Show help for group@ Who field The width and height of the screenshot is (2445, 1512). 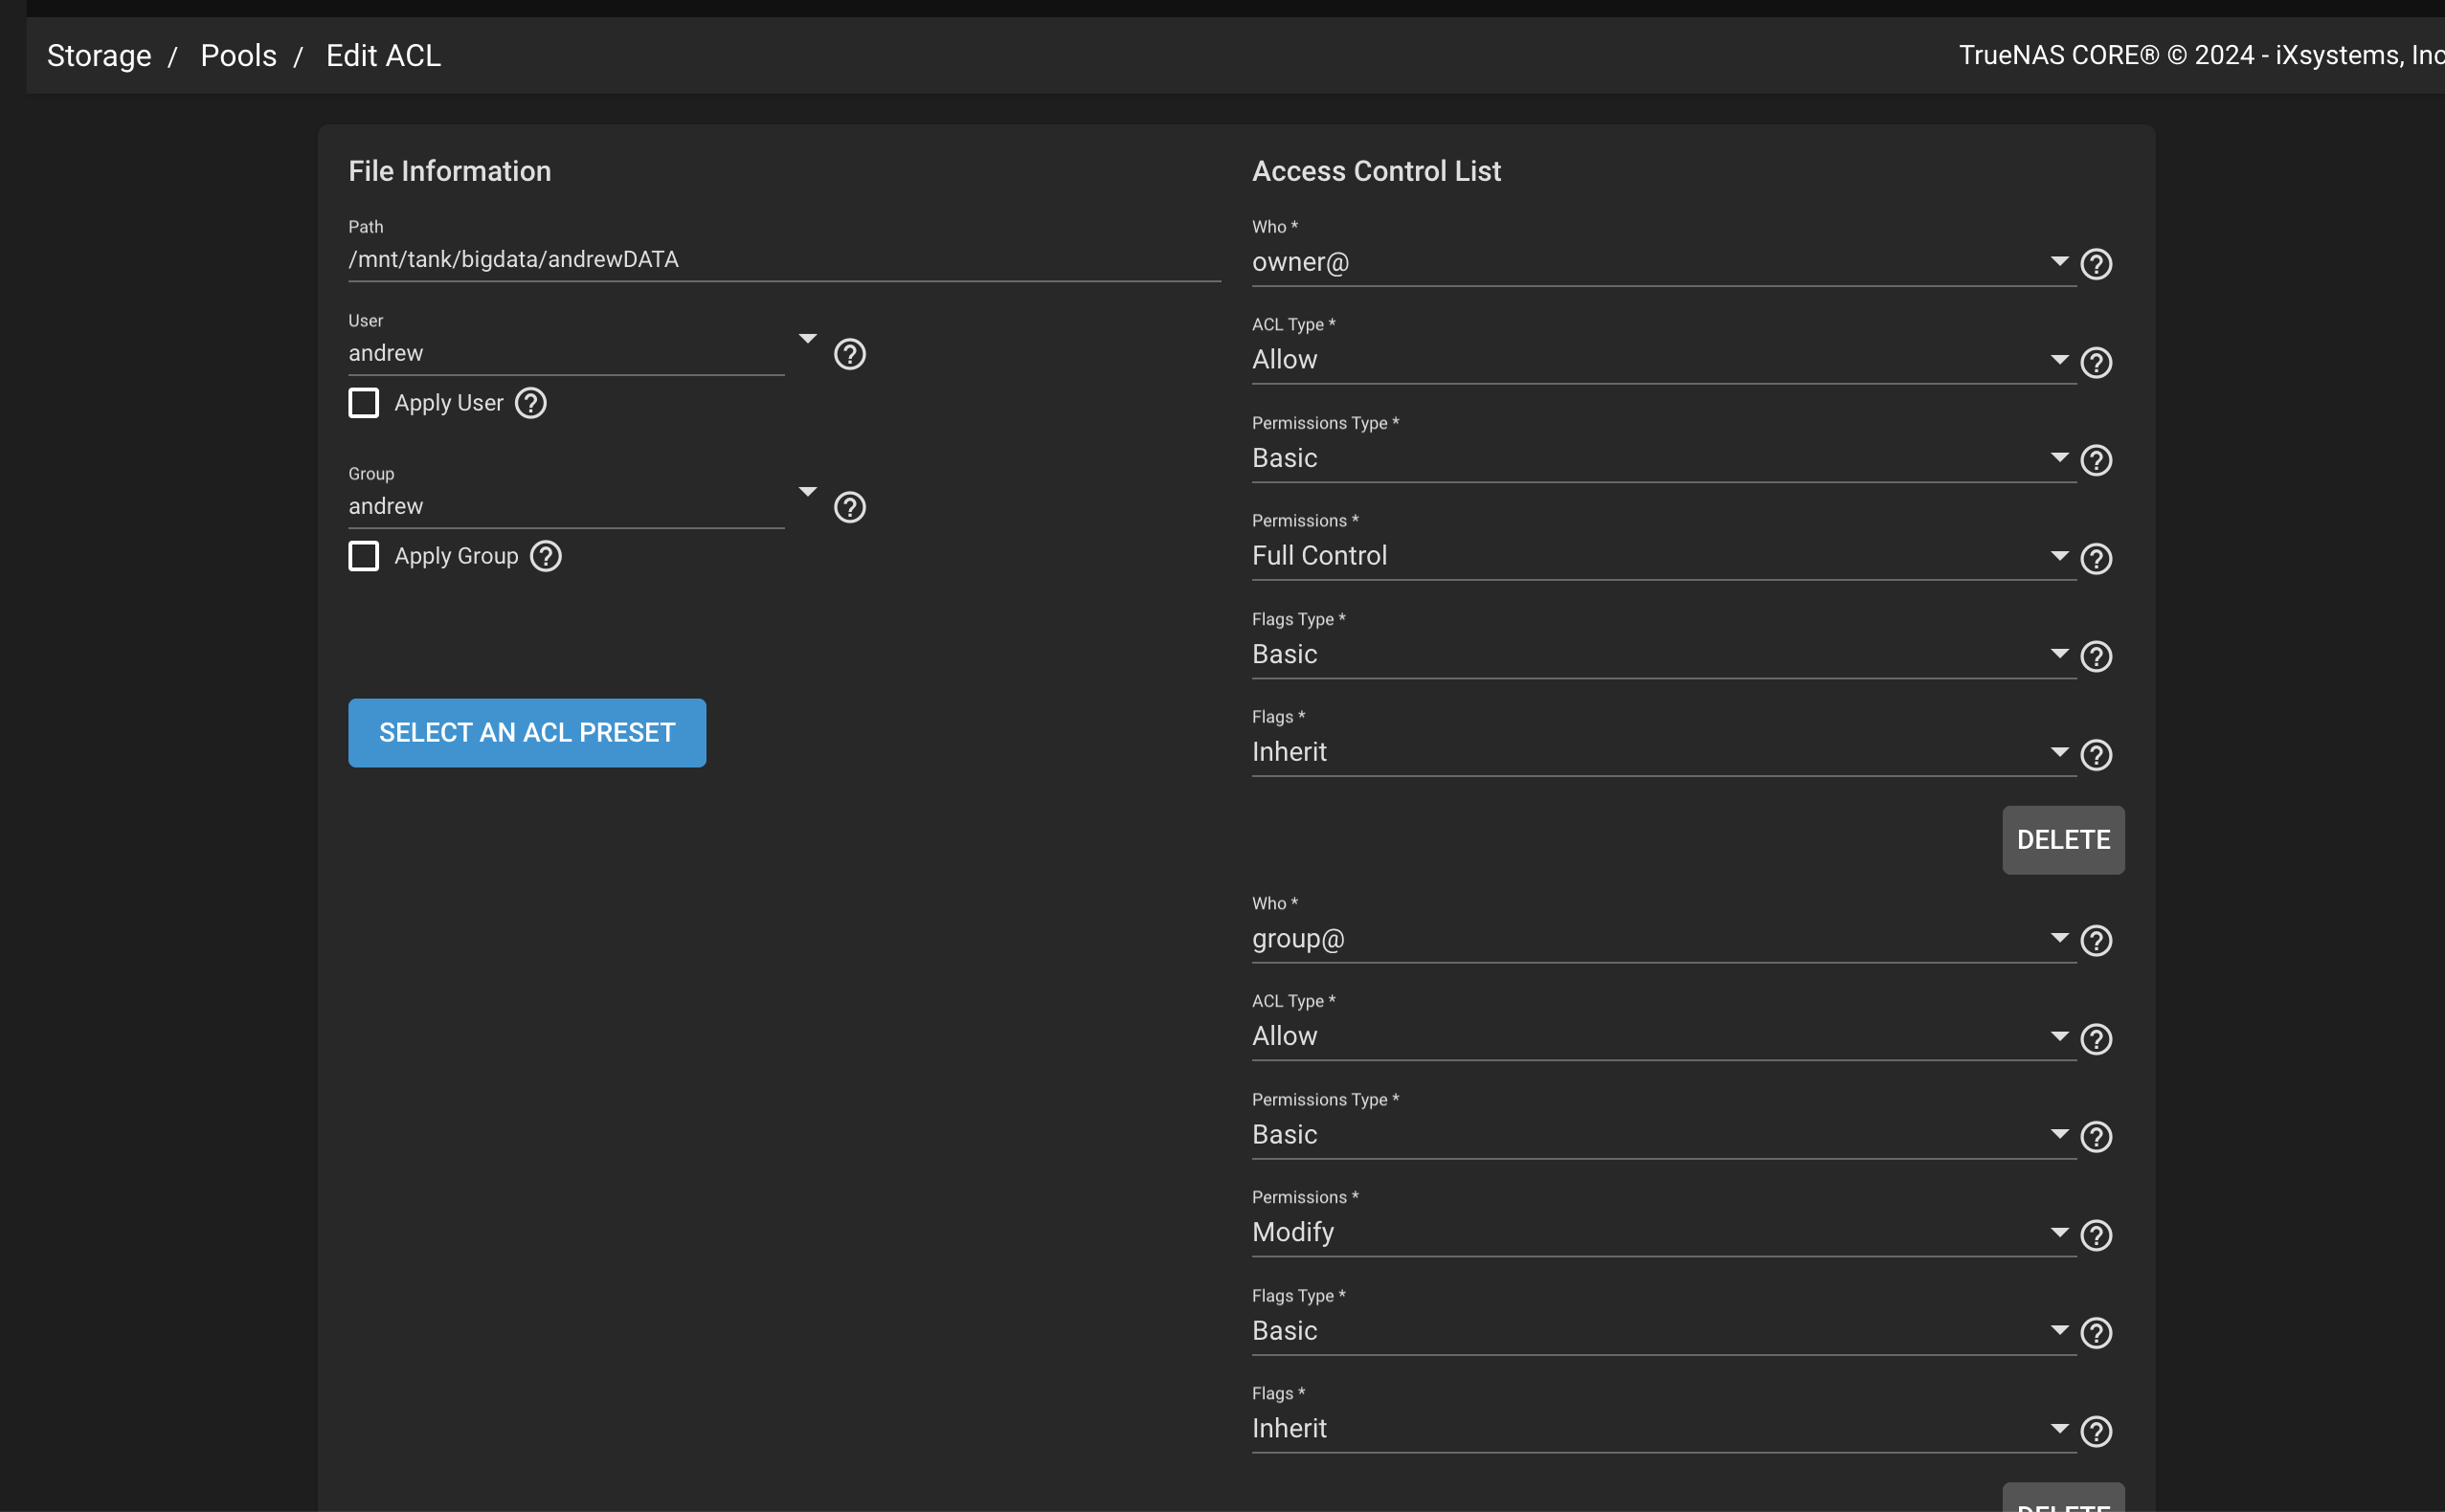[2096, 940]
